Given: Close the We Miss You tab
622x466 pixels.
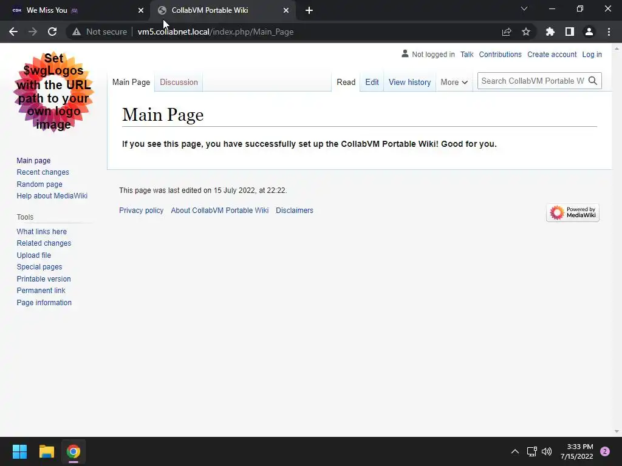Looking at the screenshot, I should click(141, 10).
